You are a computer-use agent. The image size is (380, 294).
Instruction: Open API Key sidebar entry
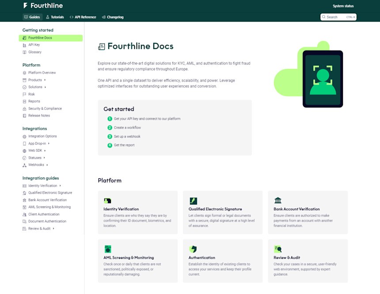[x=34, y=45]
